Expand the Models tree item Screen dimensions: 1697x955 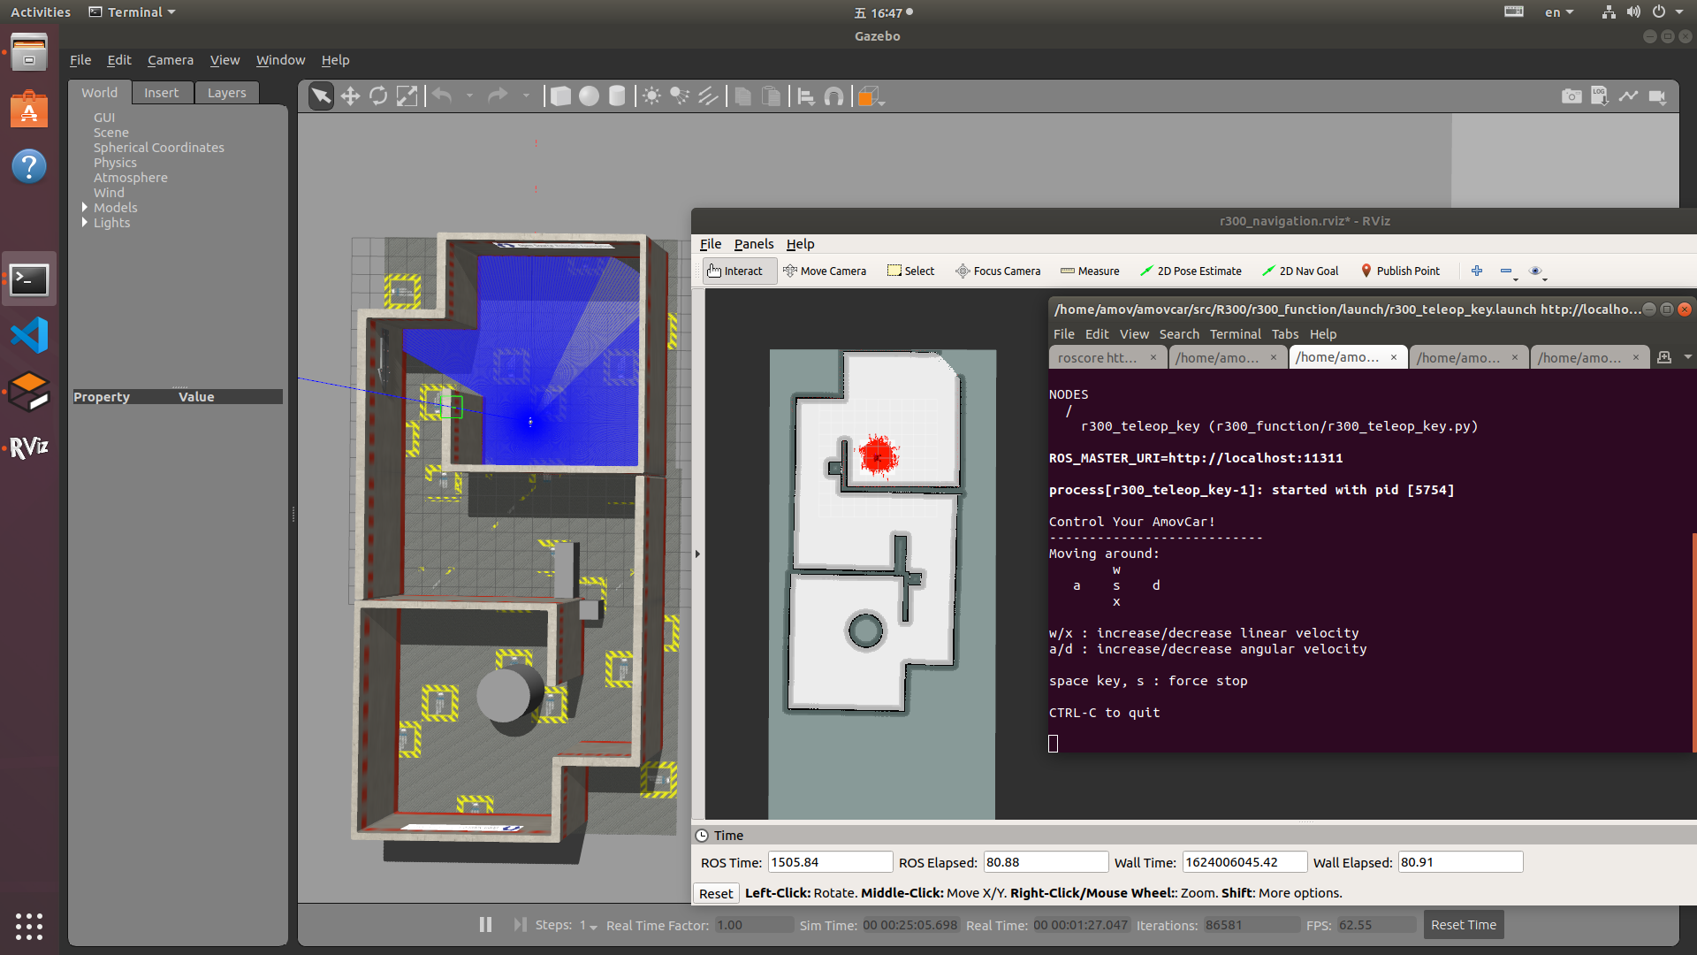85,207
